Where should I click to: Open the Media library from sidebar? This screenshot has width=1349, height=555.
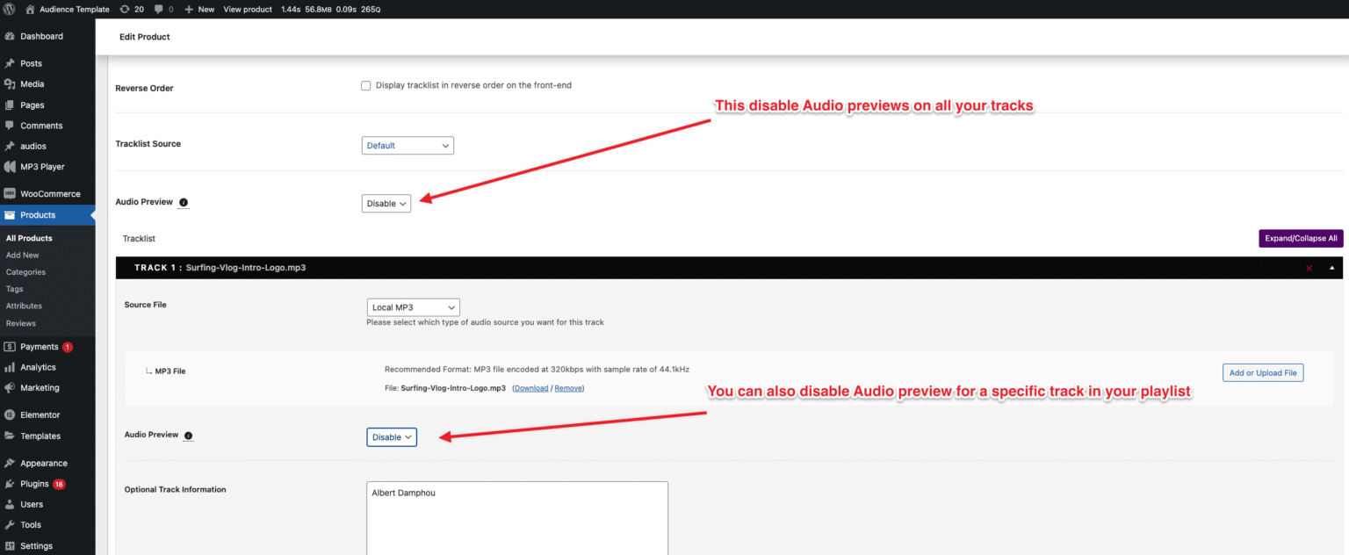(32, 83)
